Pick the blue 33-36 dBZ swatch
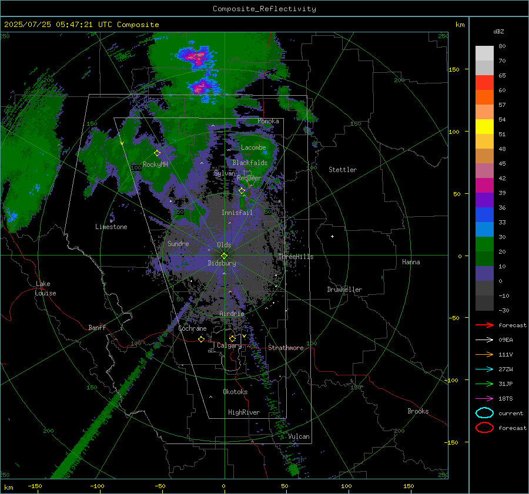This screenshot has width=529, height=494. (x=484, y=214)
